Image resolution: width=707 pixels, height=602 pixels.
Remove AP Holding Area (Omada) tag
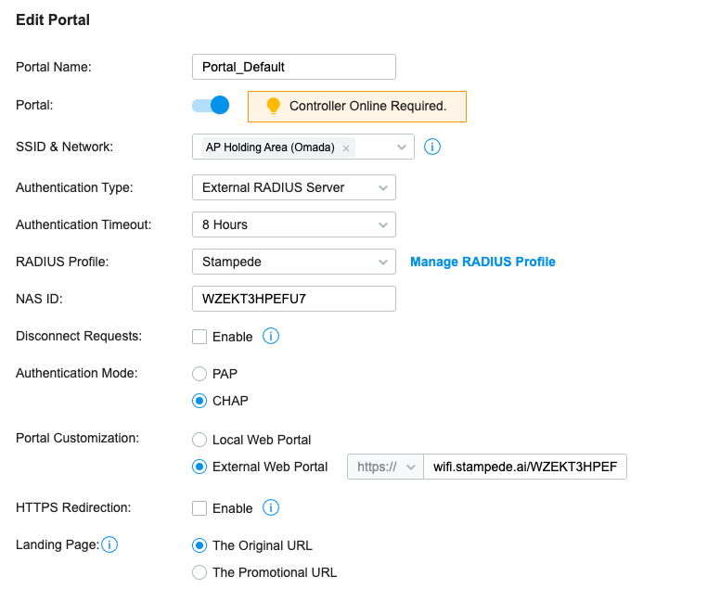[x=346, y=147]
